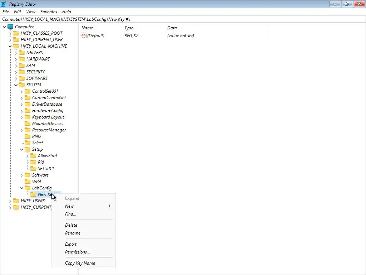Click the Setup folder icon
This screenshot has height=275, width=366.
tap(28, 149)
